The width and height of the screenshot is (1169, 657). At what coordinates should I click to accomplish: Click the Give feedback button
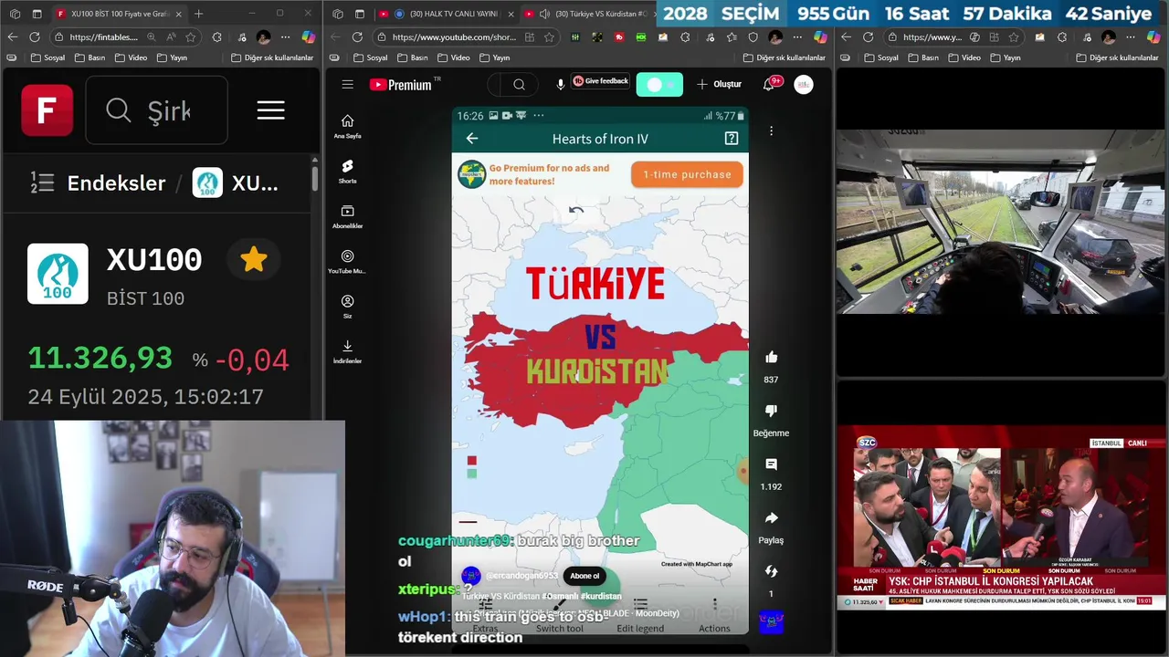601,81
